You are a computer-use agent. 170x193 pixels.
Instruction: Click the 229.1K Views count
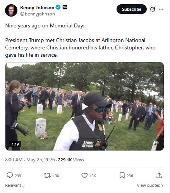point(71,160)
